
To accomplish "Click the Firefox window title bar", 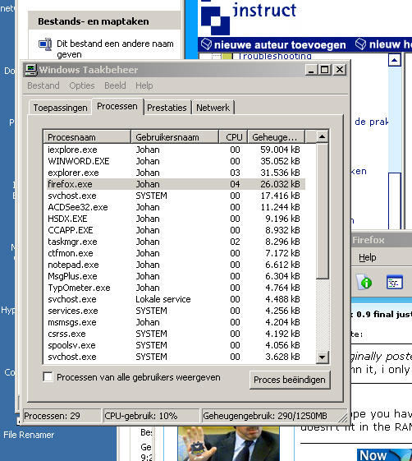I will click(382, 240).
